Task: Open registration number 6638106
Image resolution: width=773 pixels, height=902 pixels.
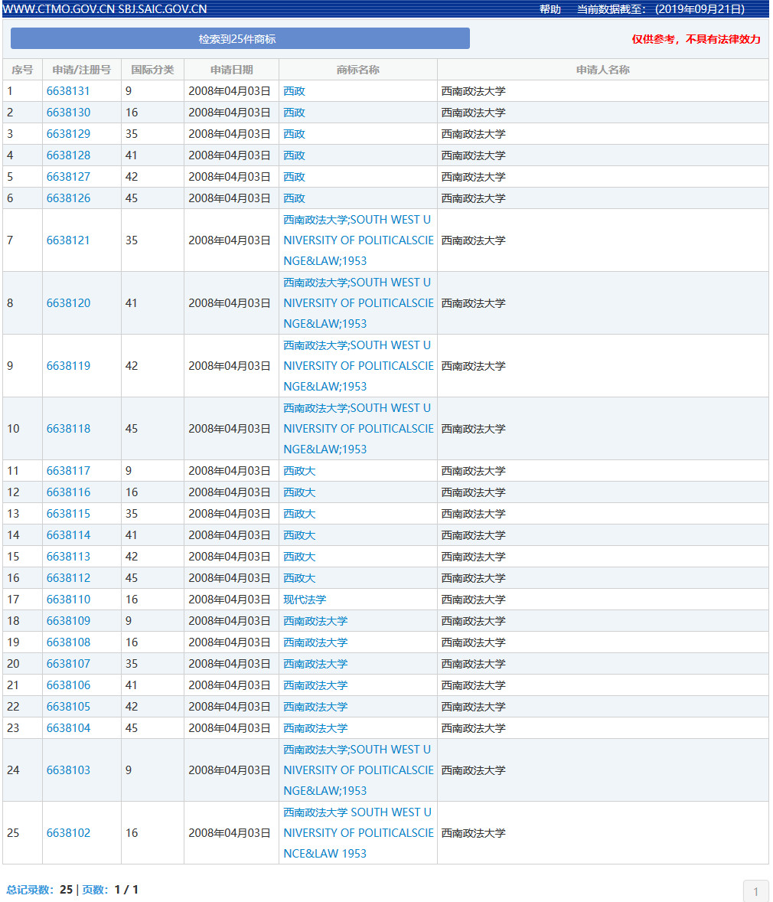Action: [68, 685]
